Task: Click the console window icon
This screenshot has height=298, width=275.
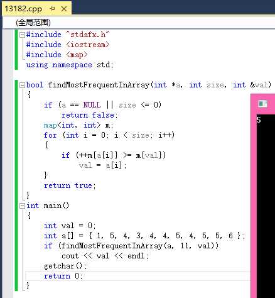Action: pyautogui.click(x=262, y=104)
